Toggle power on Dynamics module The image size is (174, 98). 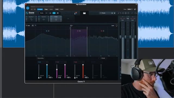pos(39,17)
